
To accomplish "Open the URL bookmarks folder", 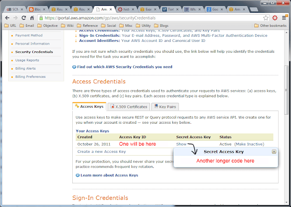I will coord(10,25).
